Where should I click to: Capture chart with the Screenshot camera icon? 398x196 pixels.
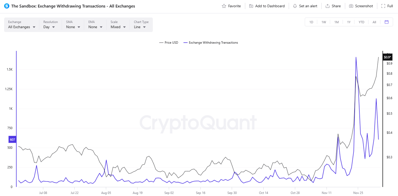click(351, 6)
